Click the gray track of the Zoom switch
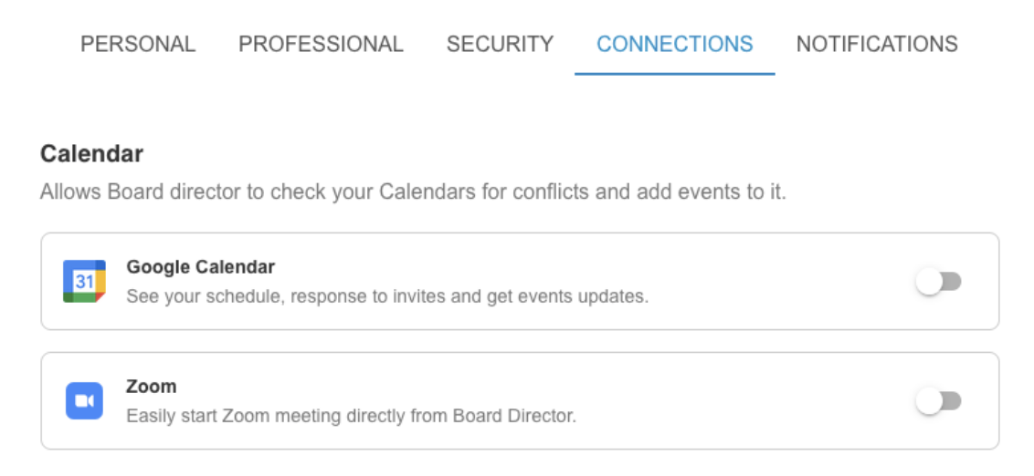1034x476 pixels. point(952,401)
